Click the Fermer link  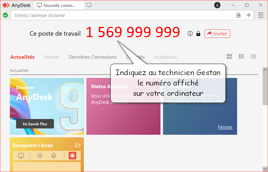(225, 127)
